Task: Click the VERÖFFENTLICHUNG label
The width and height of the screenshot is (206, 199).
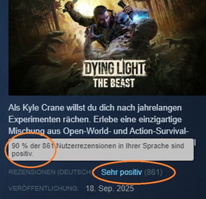Action: click(x=43, y=188)
